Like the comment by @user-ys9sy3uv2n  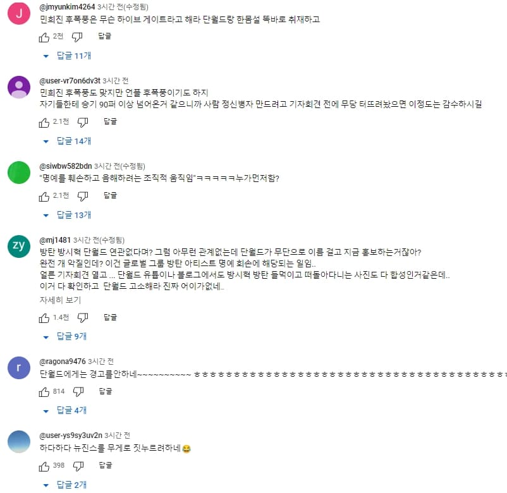click(44, 466)
